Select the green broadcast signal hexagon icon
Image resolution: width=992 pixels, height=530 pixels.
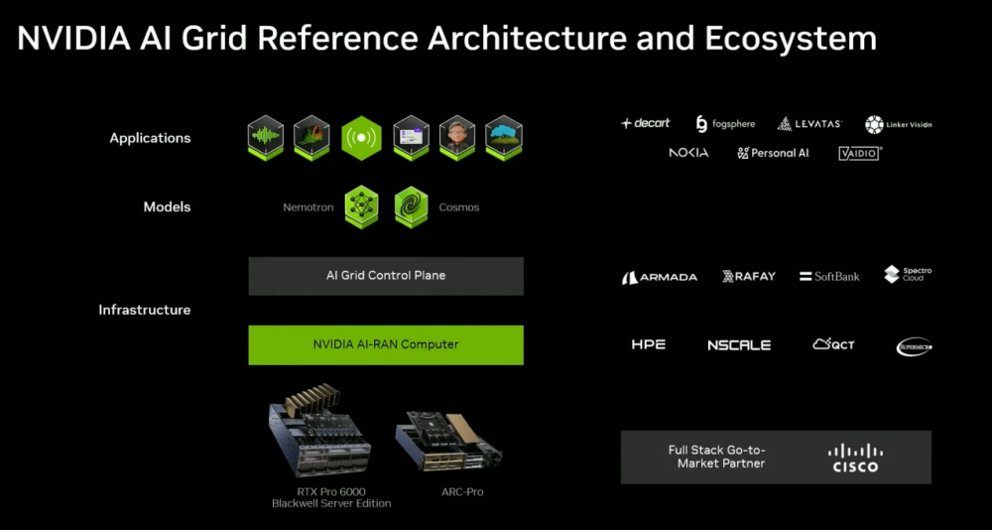(x=361, y=138)
